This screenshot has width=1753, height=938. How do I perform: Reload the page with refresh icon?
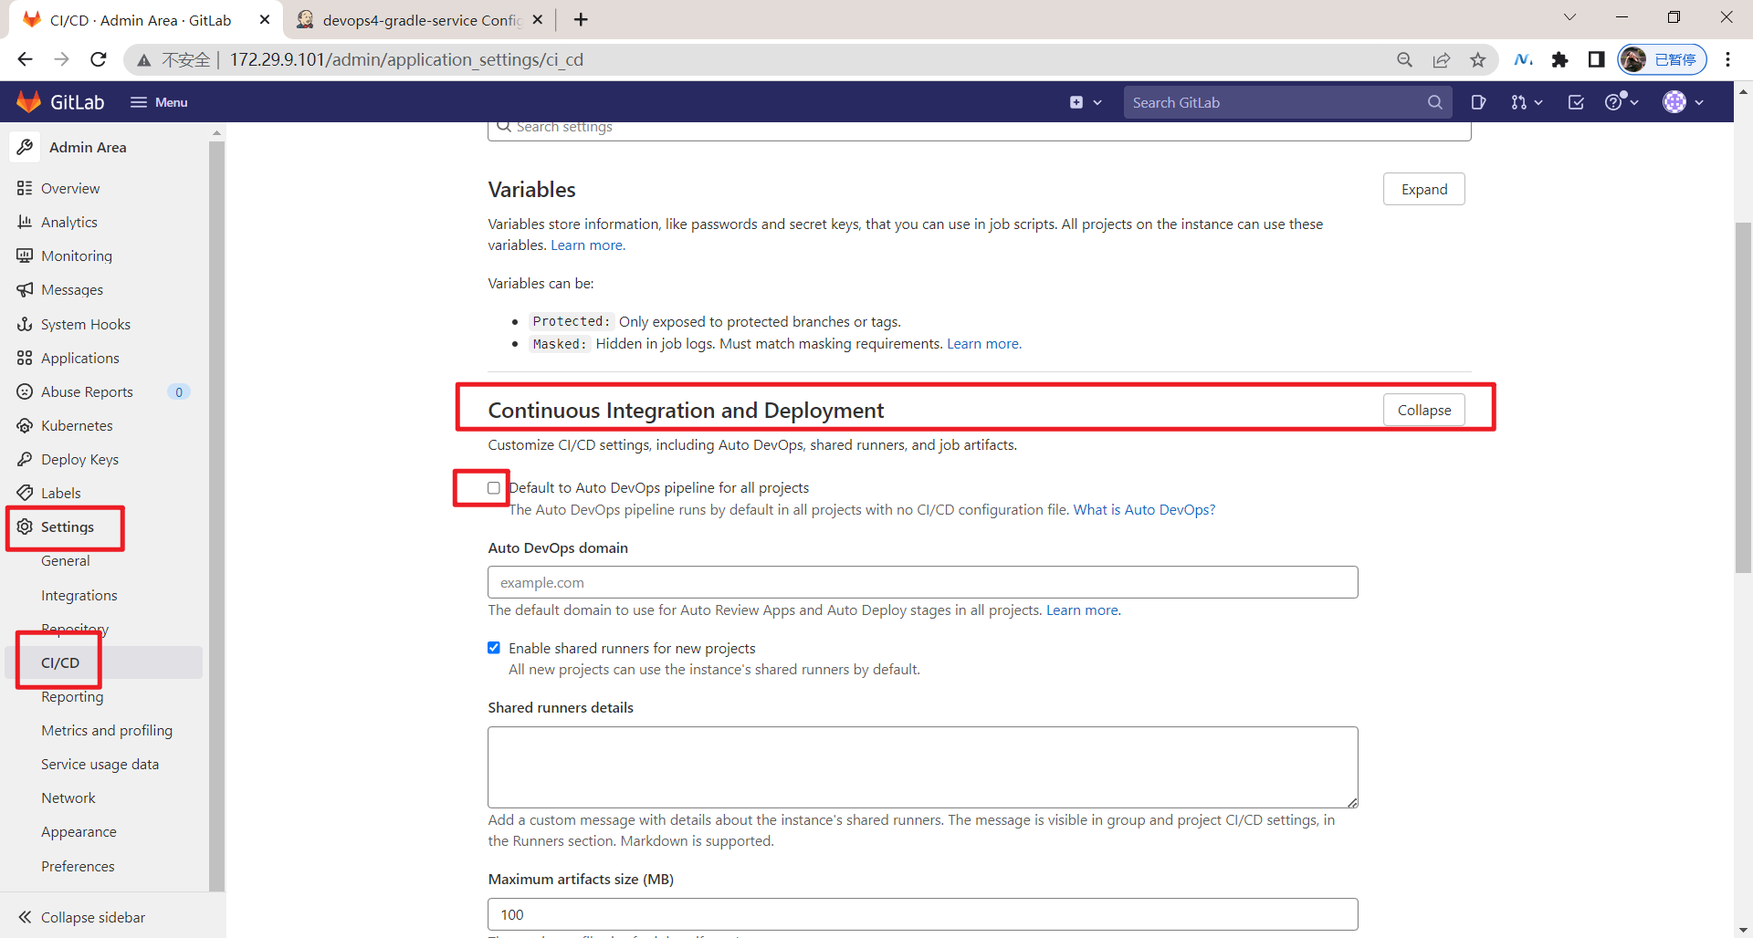click(99, 59)
